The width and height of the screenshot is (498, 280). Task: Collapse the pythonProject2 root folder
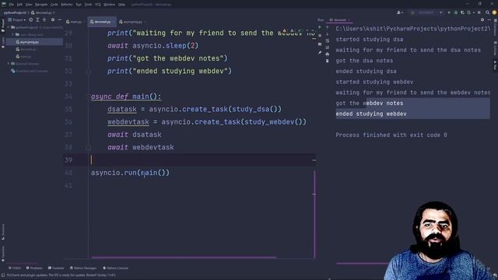point(9,27)
